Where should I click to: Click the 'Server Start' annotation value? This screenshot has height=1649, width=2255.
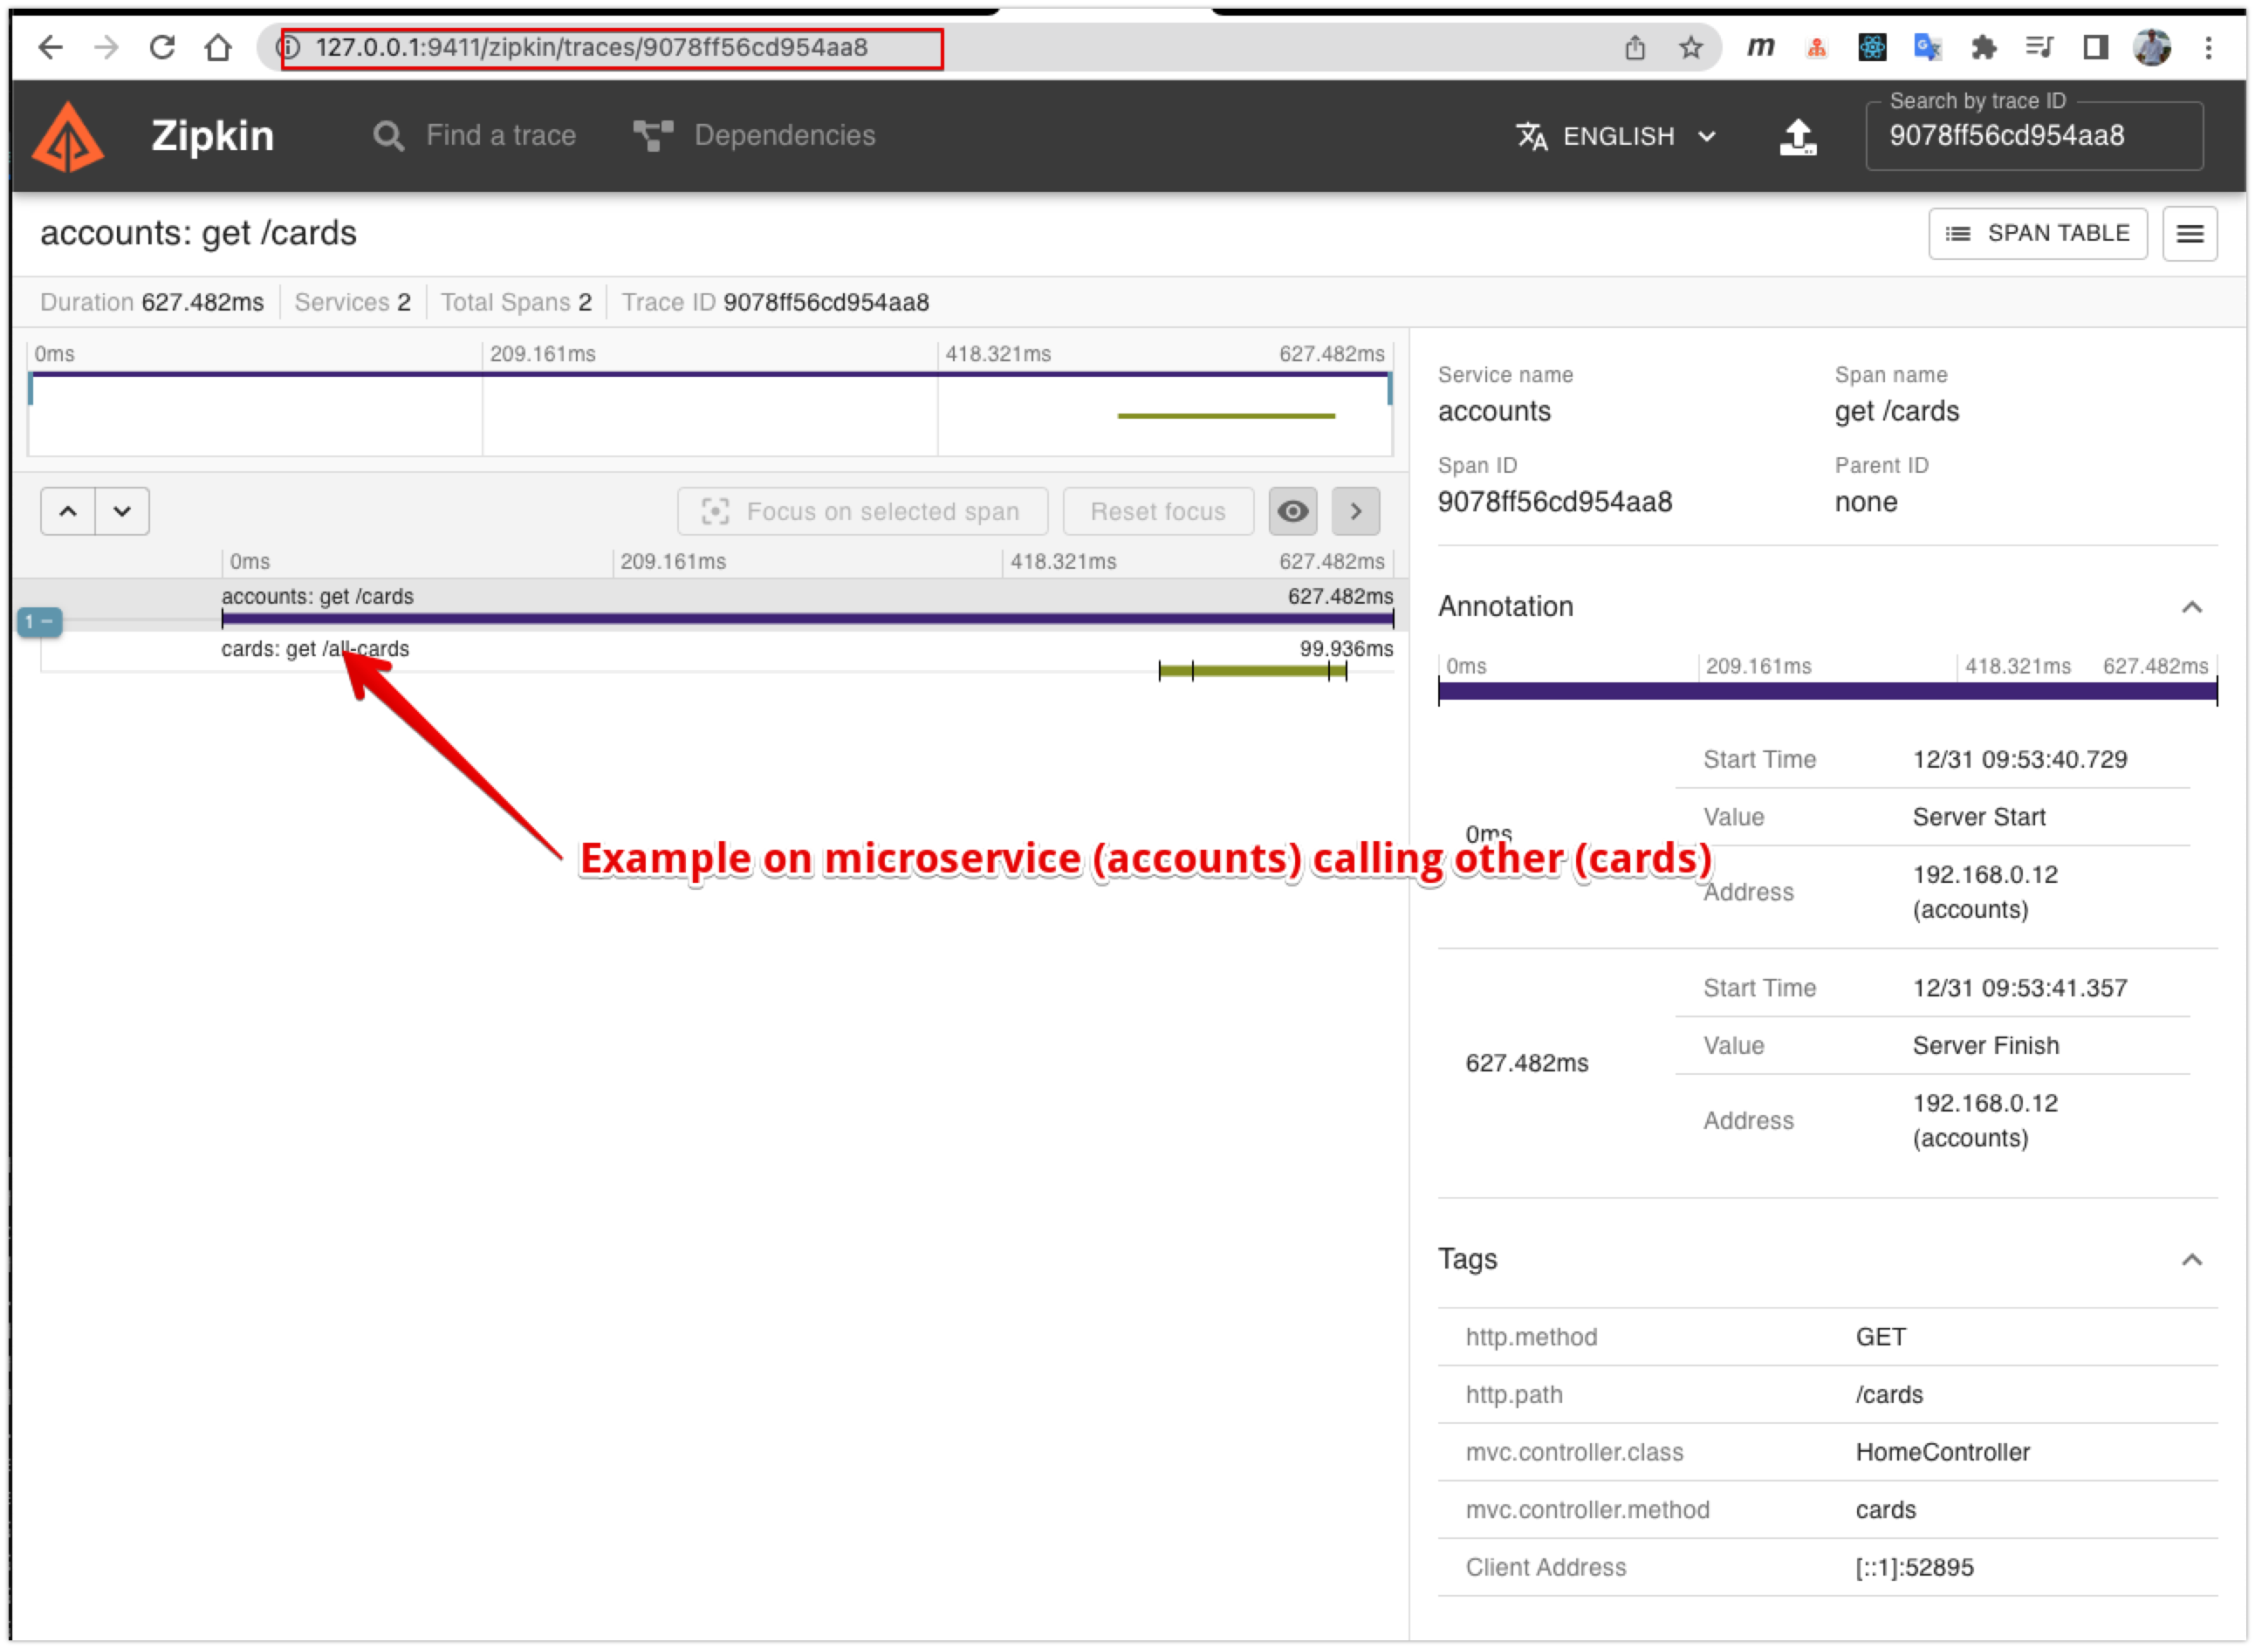[1978, 817]
